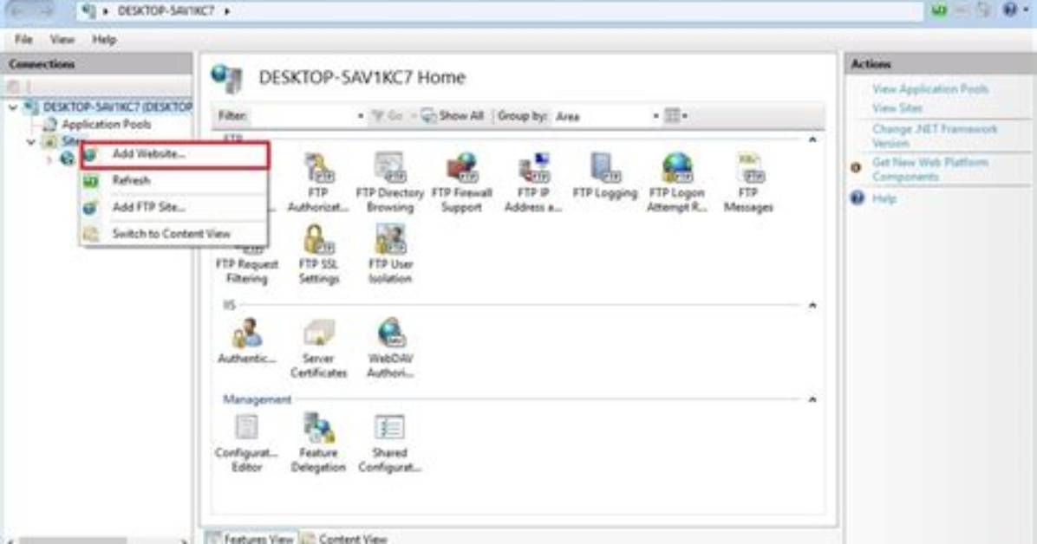Open the view mode dropdown button

click(x=676, y=116)
